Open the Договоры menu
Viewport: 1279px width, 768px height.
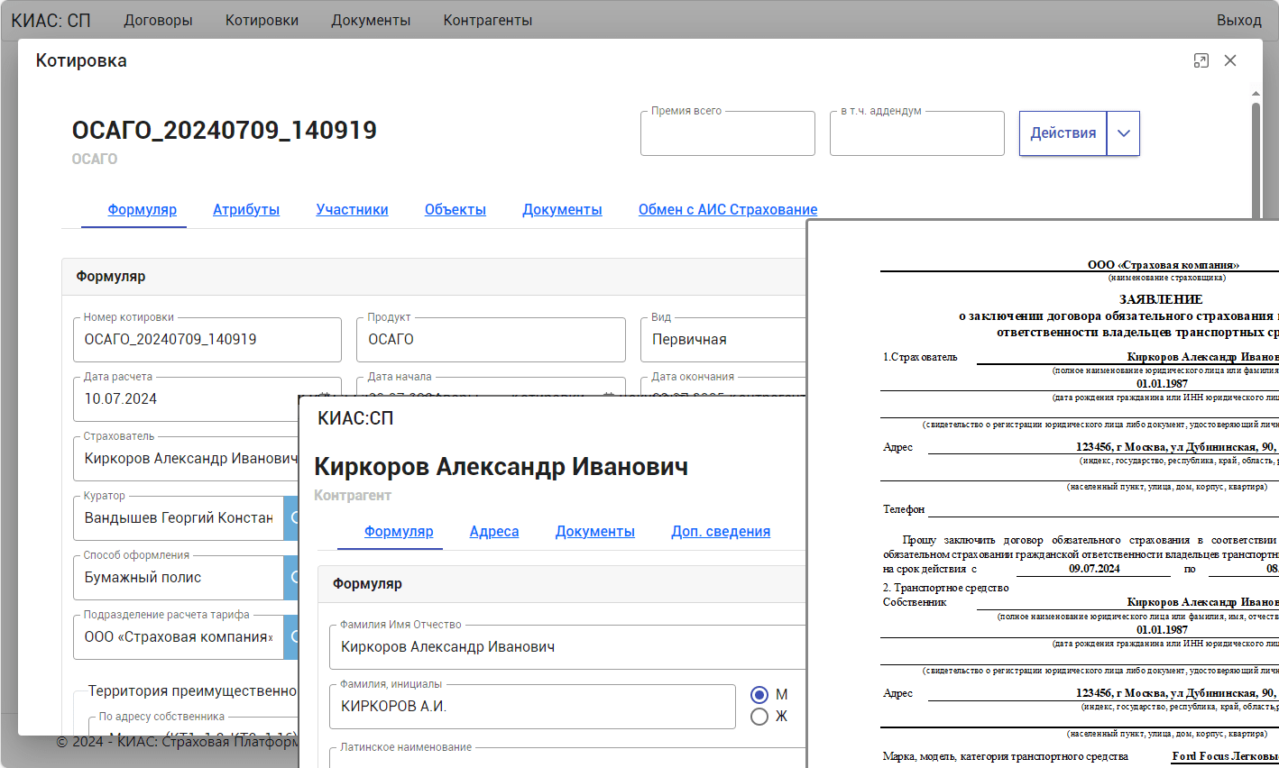point(158,20)
